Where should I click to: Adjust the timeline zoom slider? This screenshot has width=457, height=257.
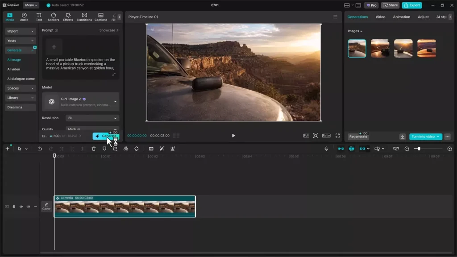pyautogui.click(x=419, y=149)
